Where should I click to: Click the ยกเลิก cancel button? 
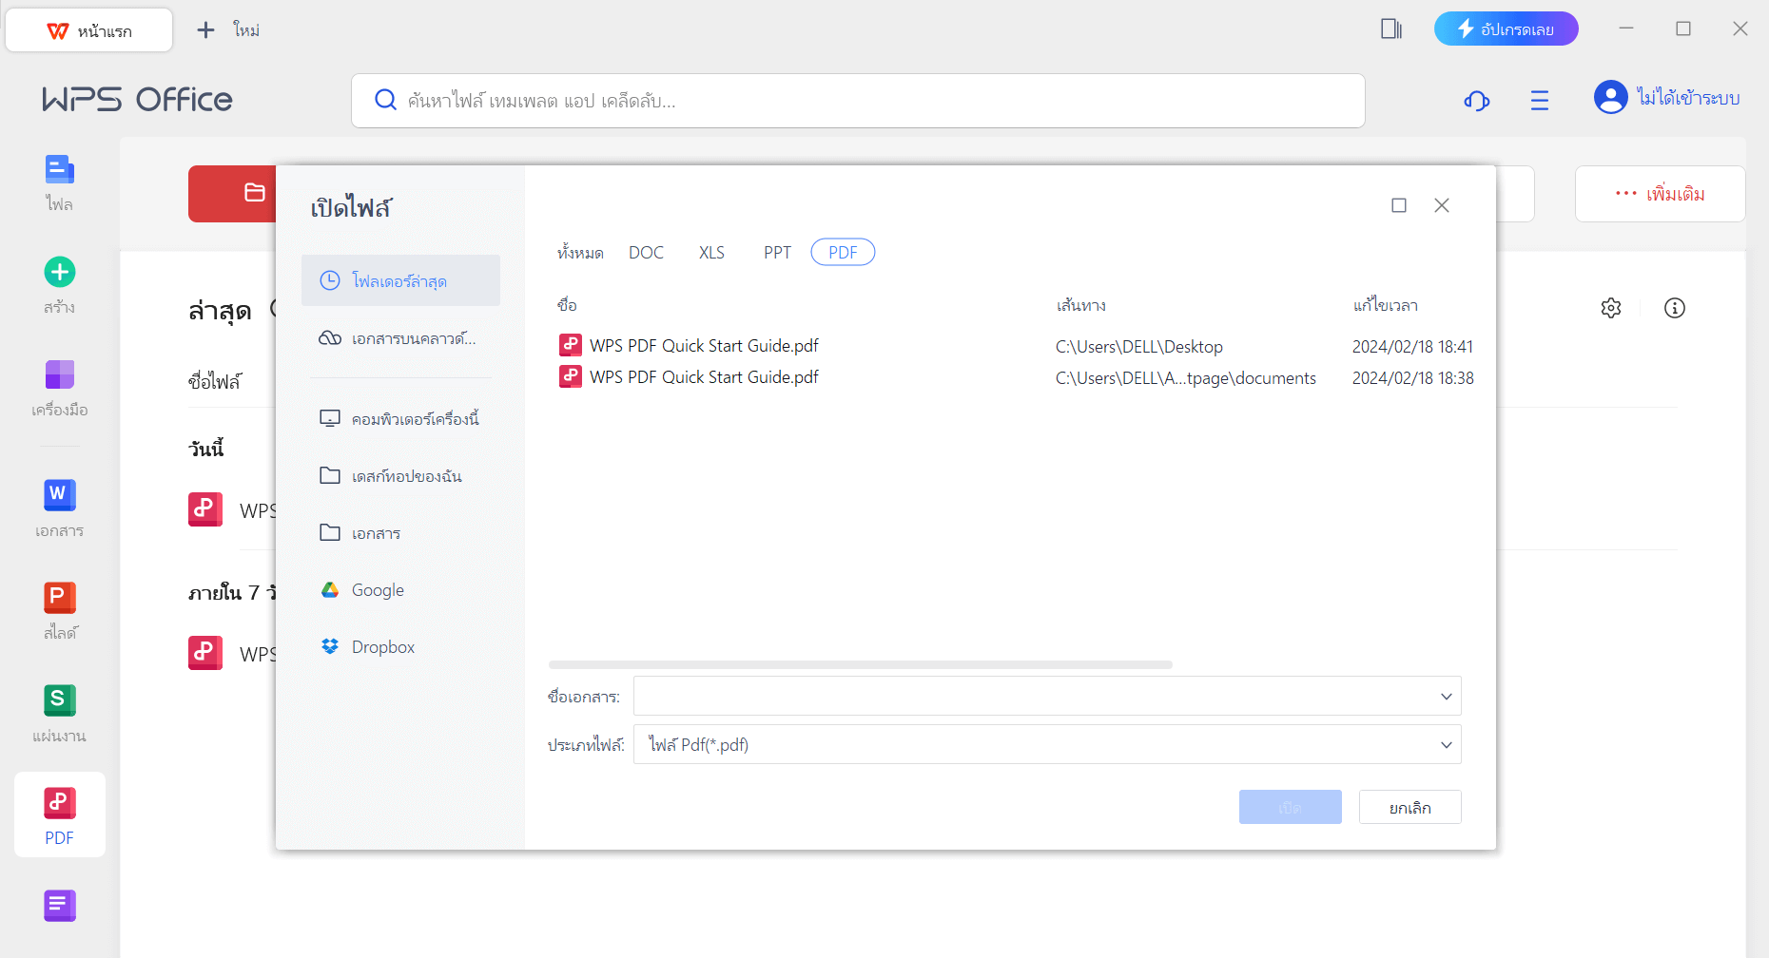click(x=1410, y=807)
